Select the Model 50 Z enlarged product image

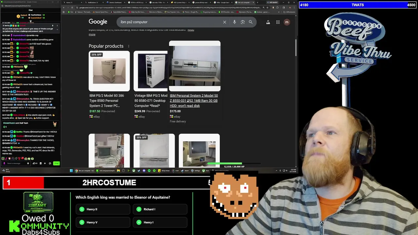[195, 66]
